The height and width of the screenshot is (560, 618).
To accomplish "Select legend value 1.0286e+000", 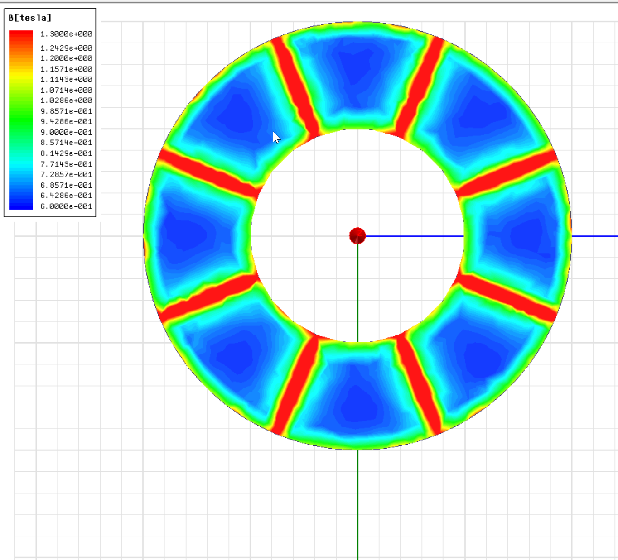I will (x=66, y=101).
